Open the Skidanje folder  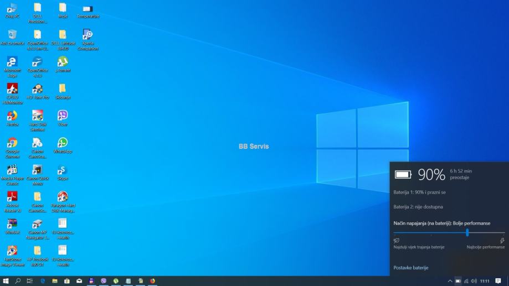coord(63,91)
